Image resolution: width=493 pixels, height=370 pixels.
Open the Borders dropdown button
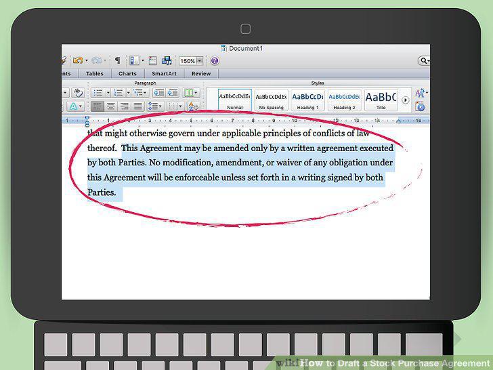click(x=175, y=106)
